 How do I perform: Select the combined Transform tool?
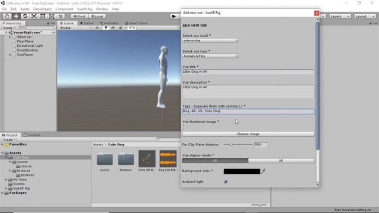coord(52,16)
